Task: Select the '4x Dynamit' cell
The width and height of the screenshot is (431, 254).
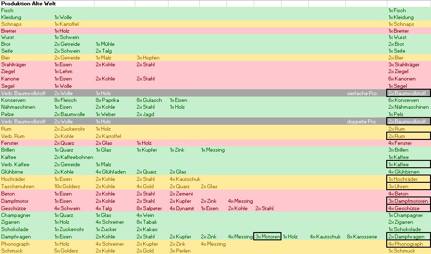Action: 180,208
